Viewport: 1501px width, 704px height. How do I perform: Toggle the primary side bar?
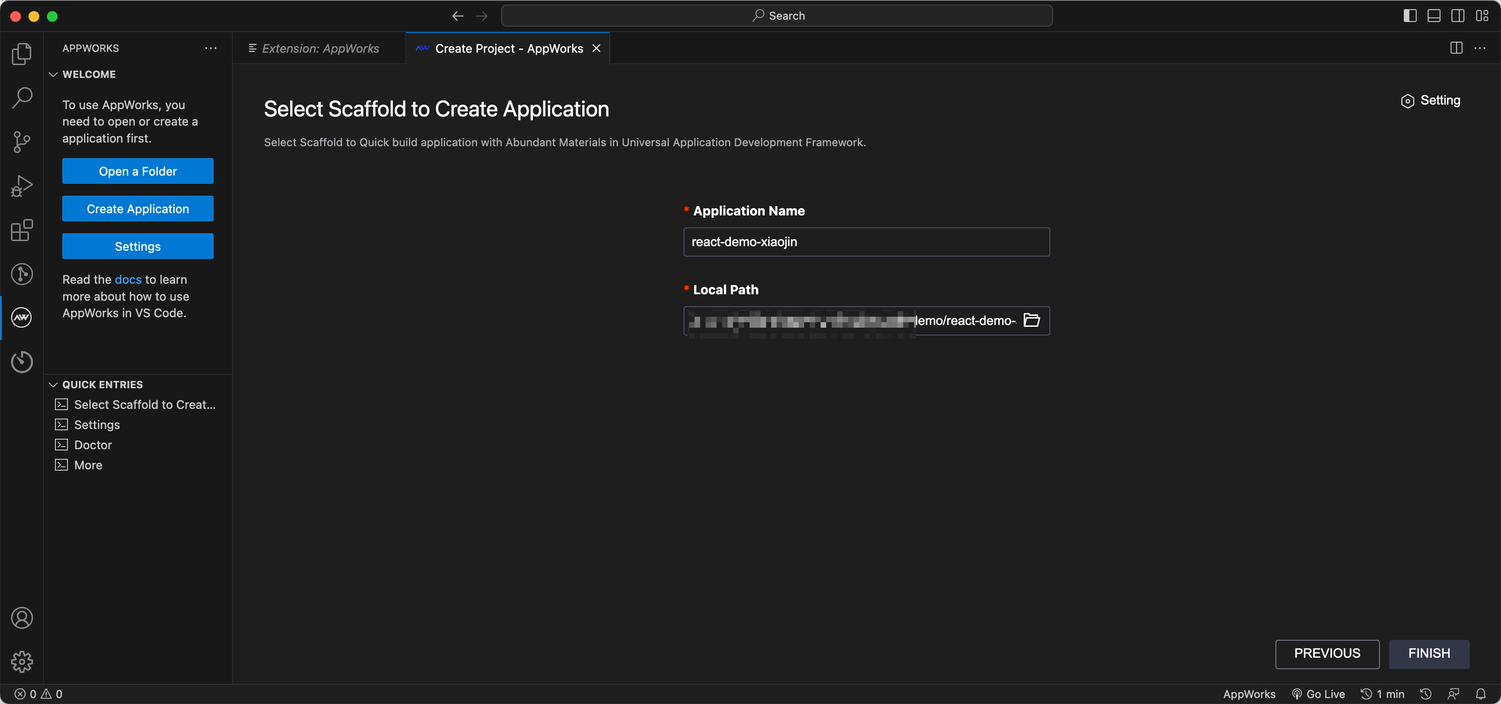pyautogui.click(x=1409, y=16)
